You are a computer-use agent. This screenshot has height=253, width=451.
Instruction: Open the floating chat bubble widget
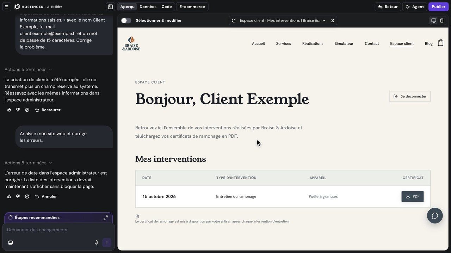pyautogui.click(x=435, y=216)
